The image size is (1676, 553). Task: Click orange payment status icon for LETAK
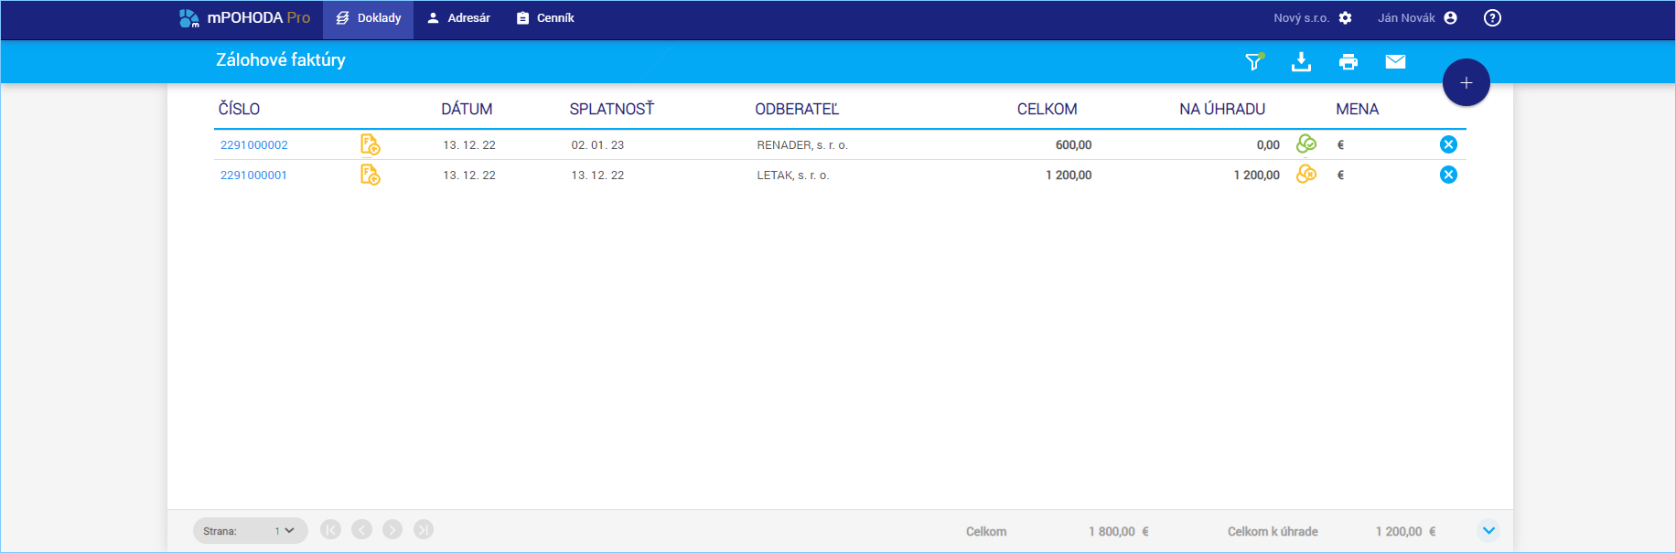tap(1306, 174)
